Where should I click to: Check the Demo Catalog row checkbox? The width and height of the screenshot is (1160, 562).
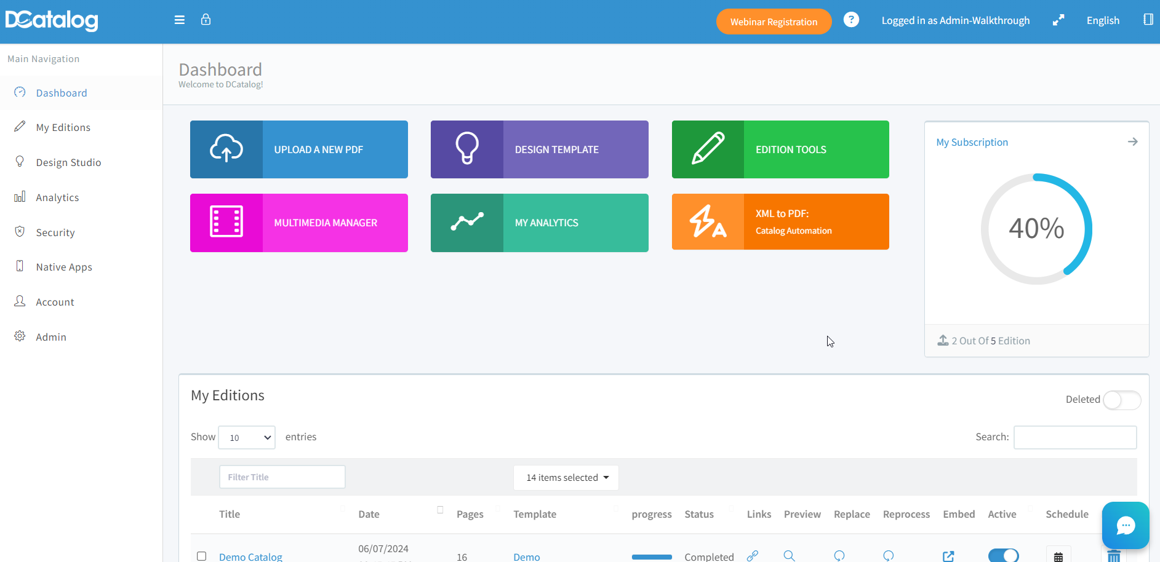tap(201, 556)
